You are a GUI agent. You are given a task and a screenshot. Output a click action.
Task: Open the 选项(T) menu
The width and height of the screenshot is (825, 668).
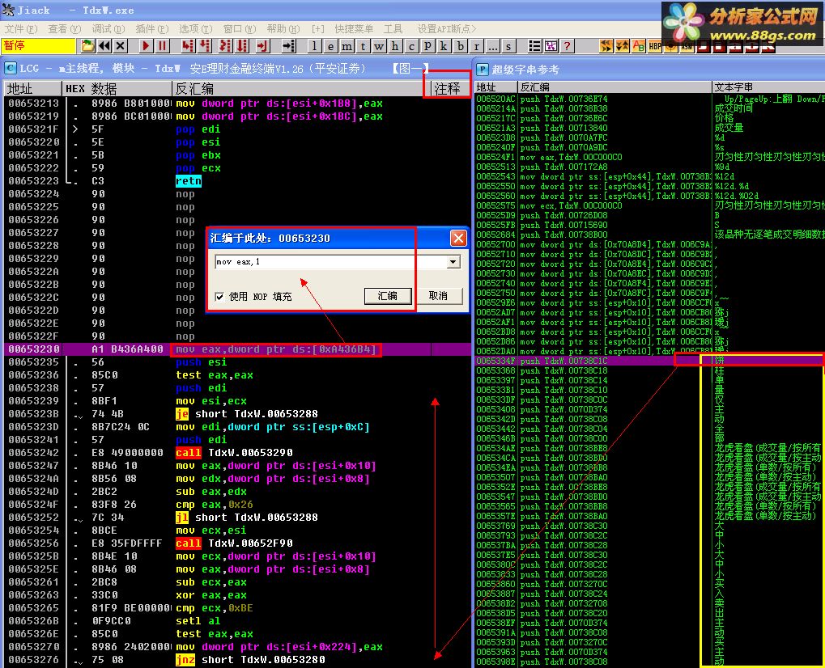point(195,29)
